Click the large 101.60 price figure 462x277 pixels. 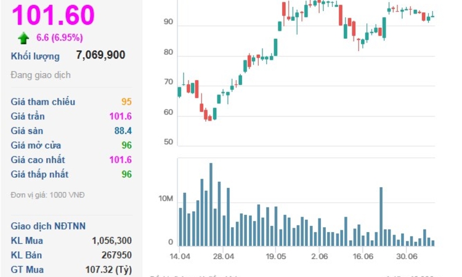(x=53, y=15)
